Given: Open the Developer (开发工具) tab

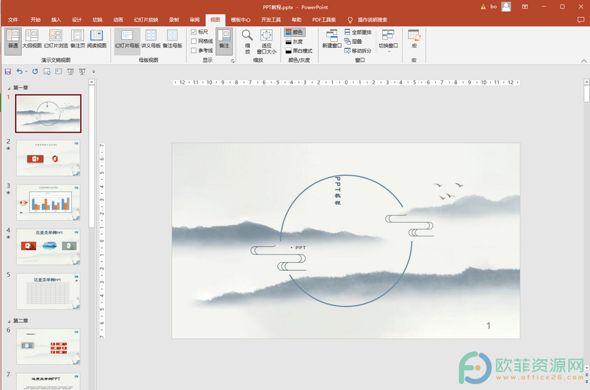Looking at the screenshot, I should pyautogui.click(x=271, y=20).
